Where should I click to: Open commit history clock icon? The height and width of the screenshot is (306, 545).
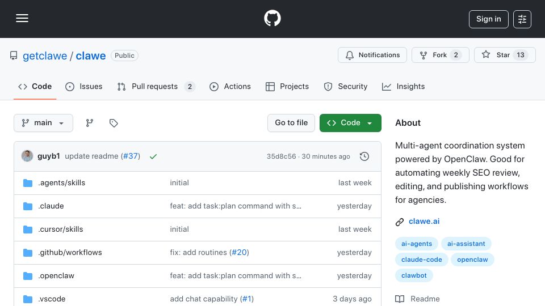364,156
